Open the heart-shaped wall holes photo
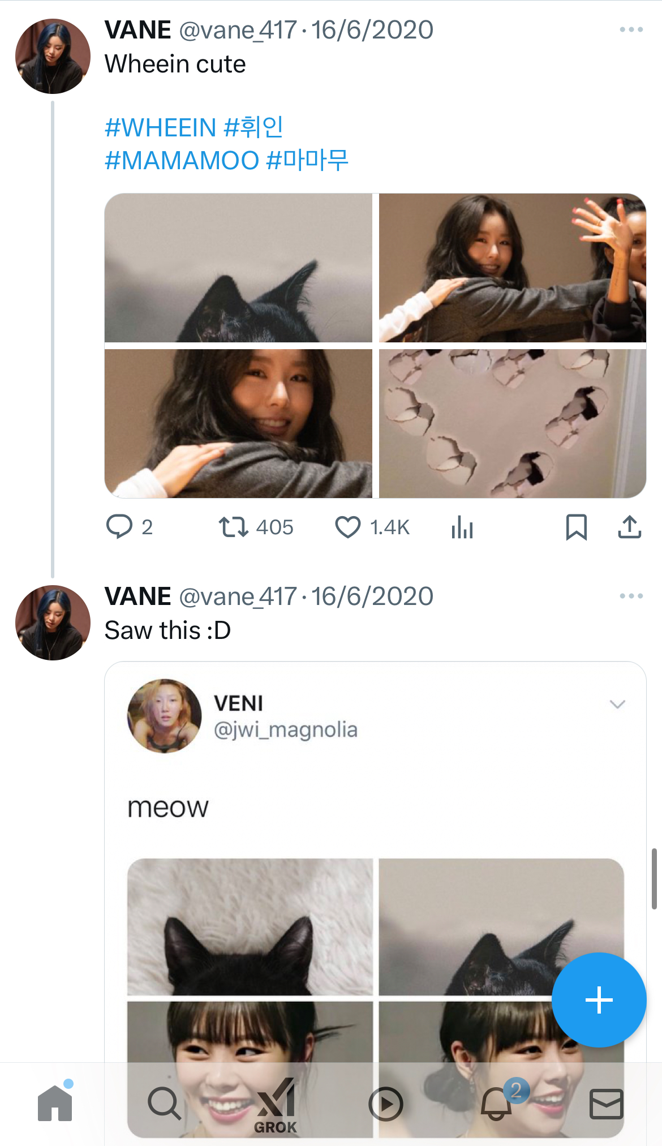Screen dimensions: 662x1146 tap(512, 423)
